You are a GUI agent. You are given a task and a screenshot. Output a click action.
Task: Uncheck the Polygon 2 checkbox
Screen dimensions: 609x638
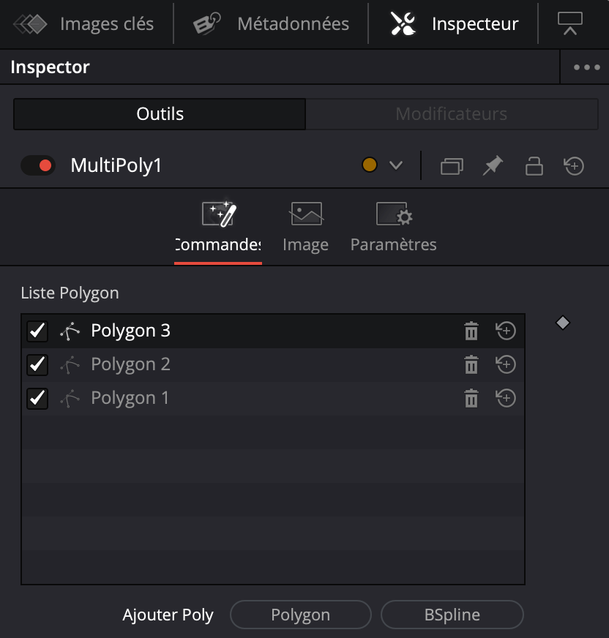click(37, 364)
